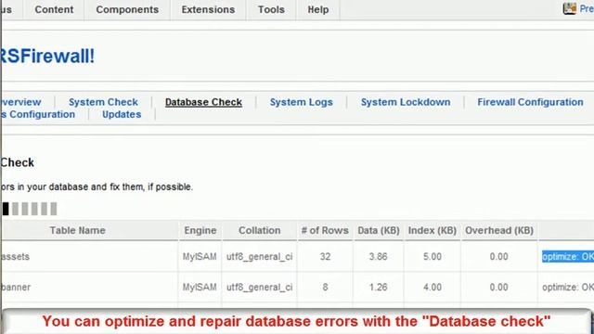The height and width of the screenshot is (334, 594).
Task: Open the Components menu
Action: [127, 9]
